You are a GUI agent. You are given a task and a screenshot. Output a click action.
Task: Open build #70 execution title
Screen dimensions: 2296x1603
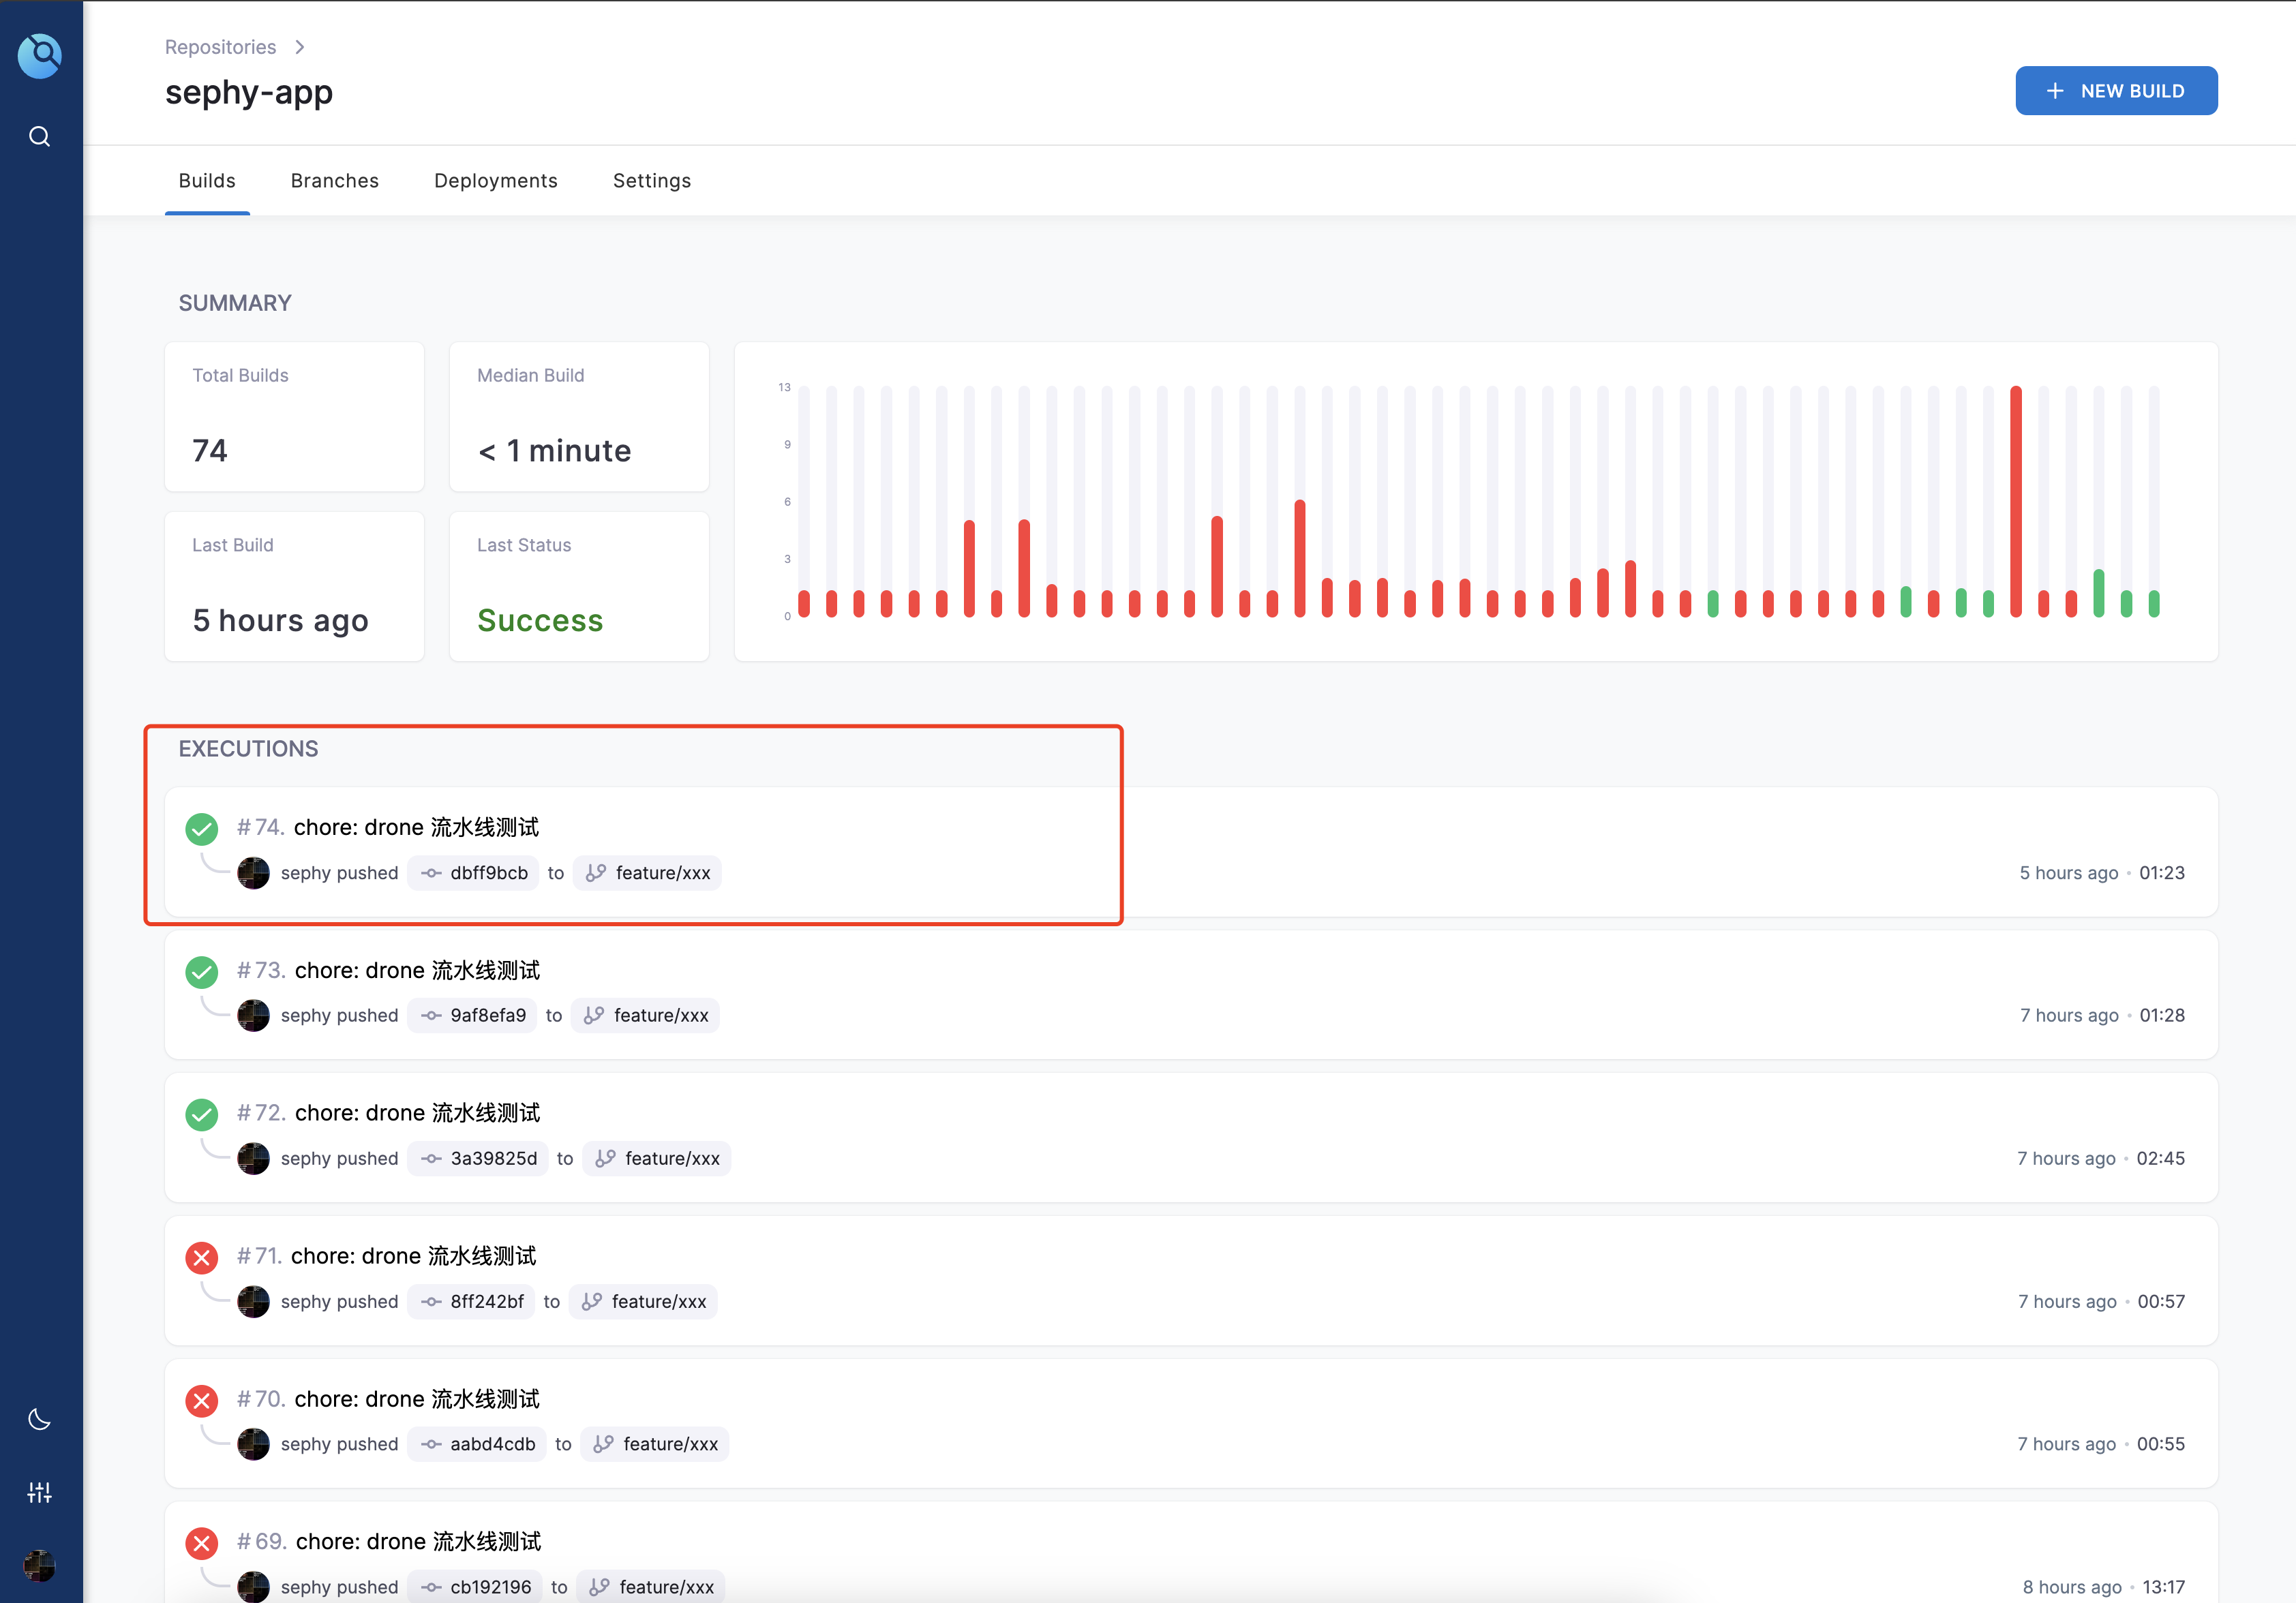pos(417,1400)
